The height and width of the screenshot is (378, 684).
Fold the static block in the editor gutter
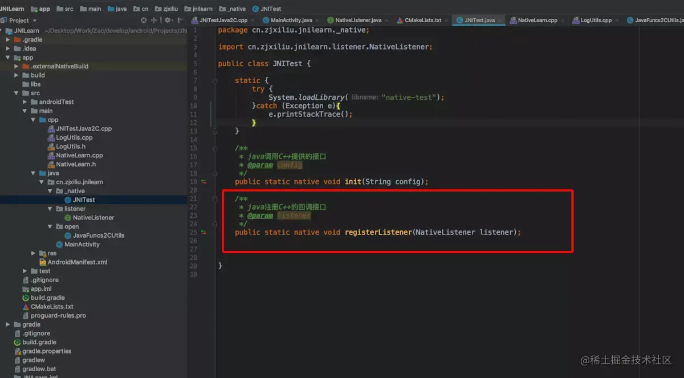click(x=215, y=81)
